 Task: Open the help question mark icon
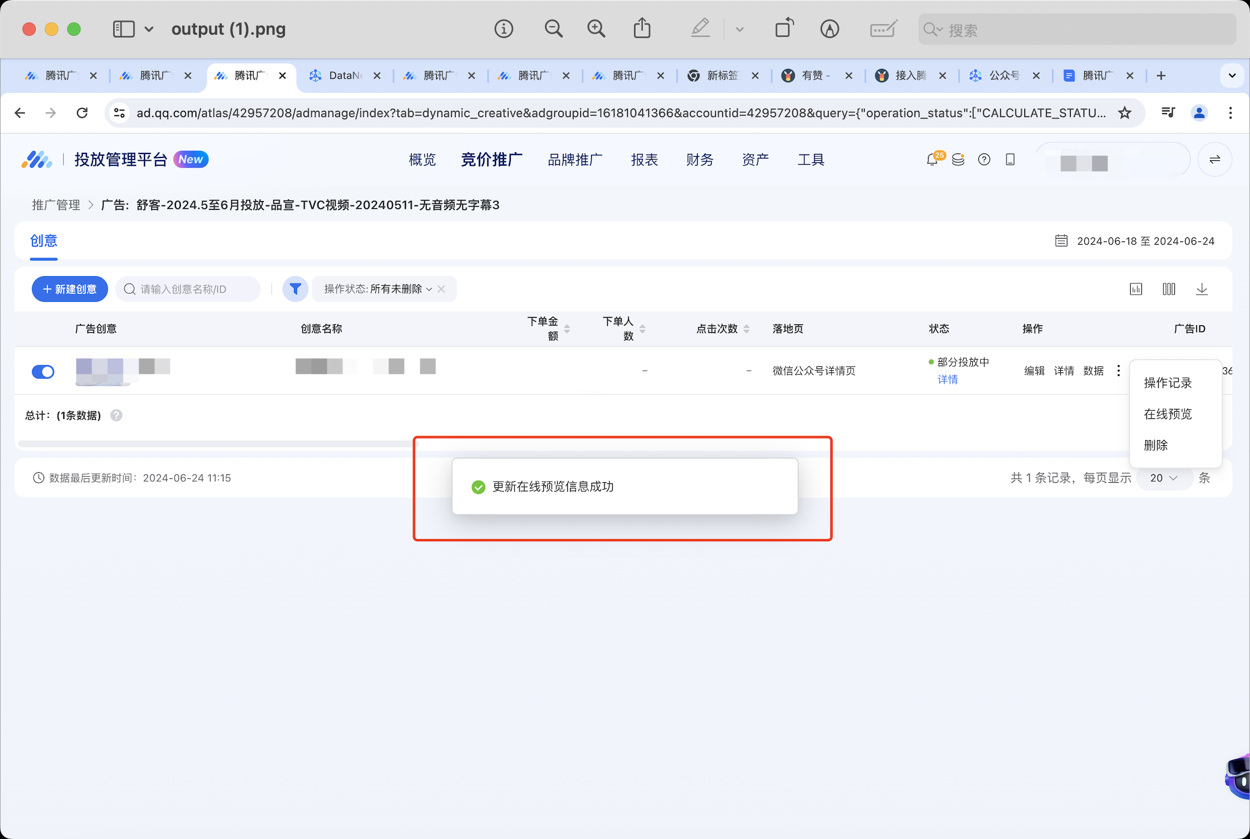pos(984,160)
